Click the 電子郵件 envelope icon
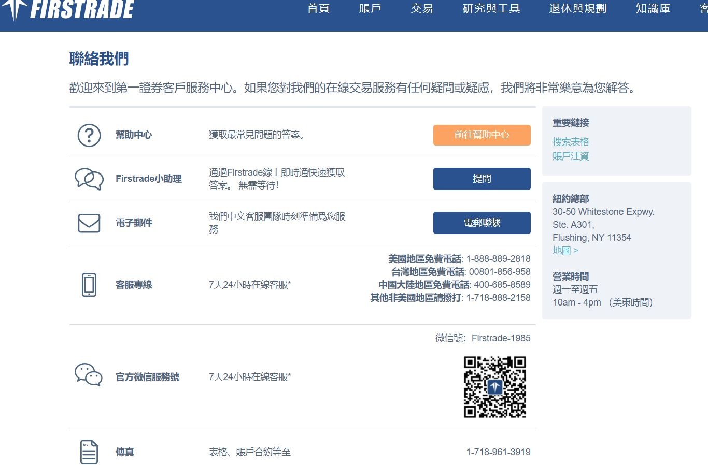Image resolution: width=708 pixels, height=465 pixels. (89, 223)
